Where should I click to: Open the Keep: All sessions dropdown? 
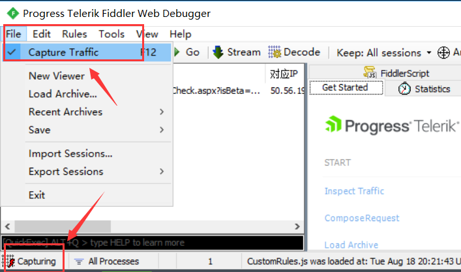(x=383, y=53)
